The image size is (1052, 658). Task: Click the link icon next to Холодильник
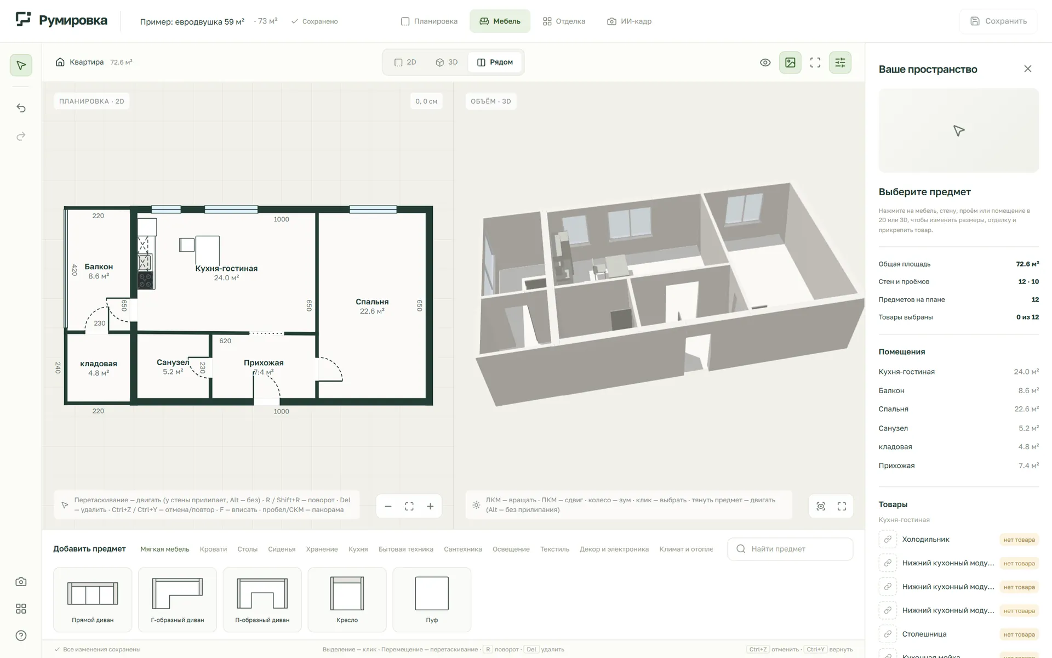[888, 540]
